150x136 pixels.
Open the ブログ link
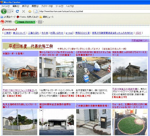138,33
